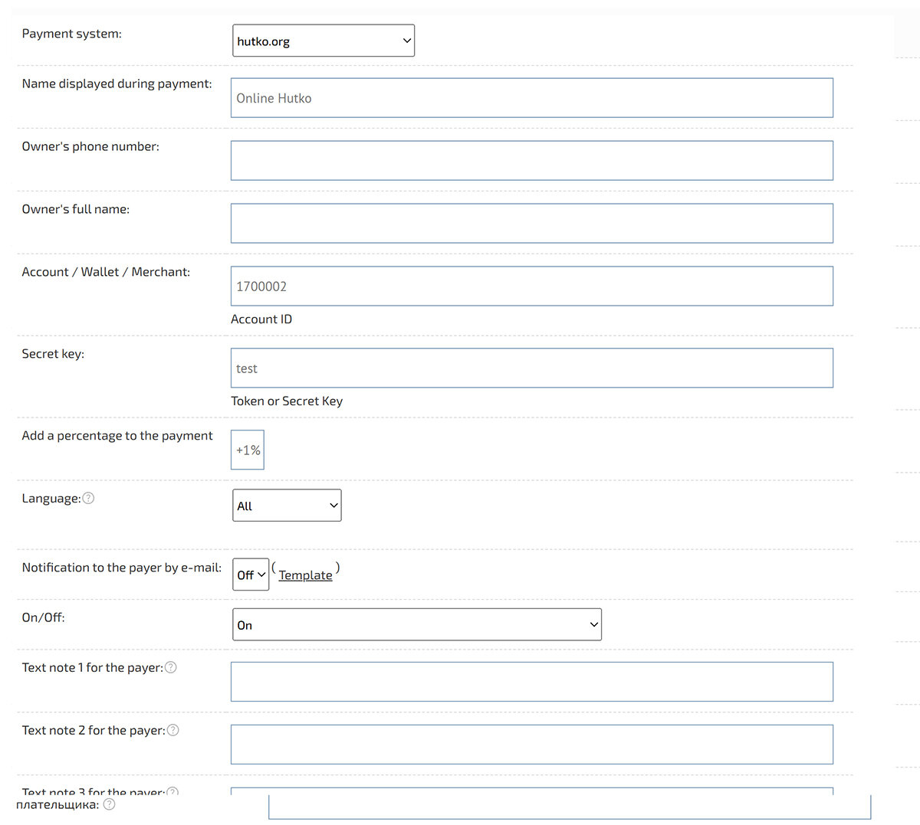Click Text note 1 for the payer field
Screen dimensions: 920x825
pyautogui.click(x=531, y=682)
